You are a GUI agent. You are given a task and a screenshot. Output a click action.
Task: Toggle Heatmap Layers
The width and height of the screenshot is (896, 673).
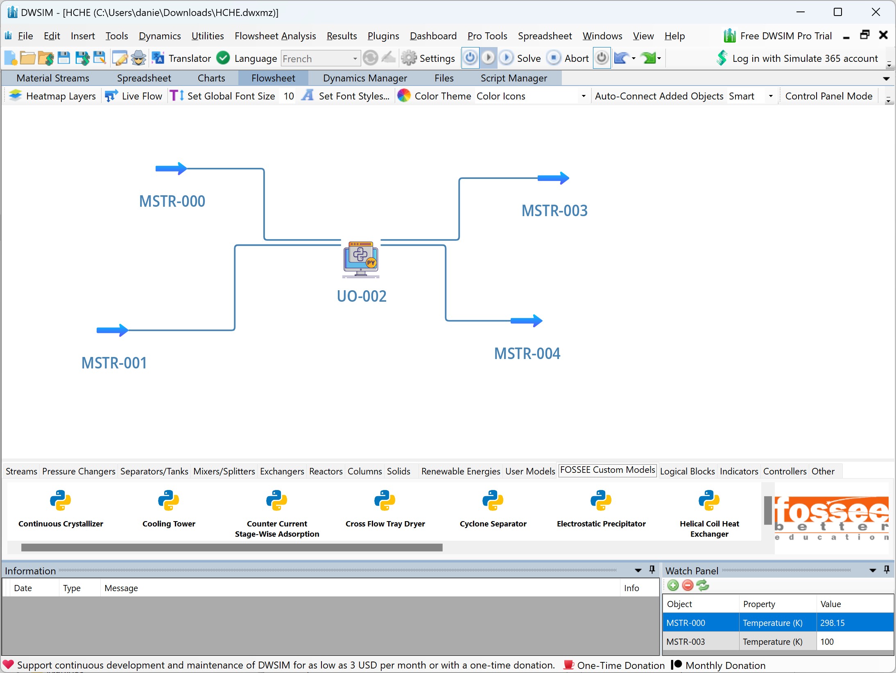(x=52, y=96)
